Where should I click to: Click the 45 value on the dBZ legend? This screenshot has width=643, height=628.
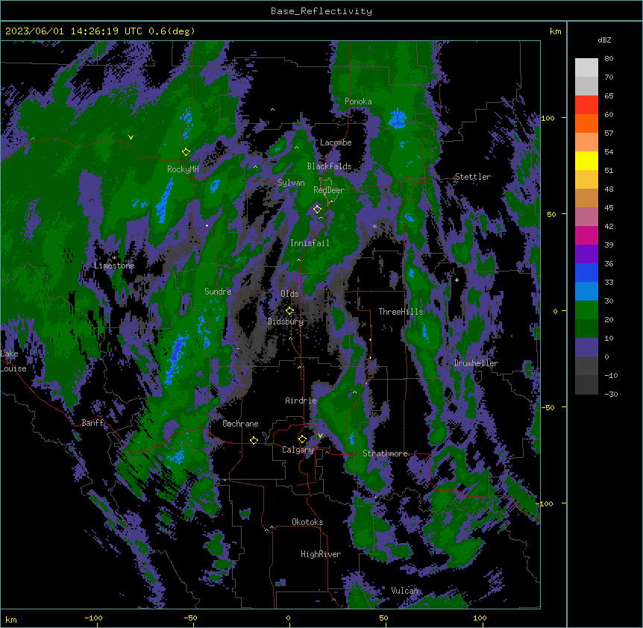point(609,208)
